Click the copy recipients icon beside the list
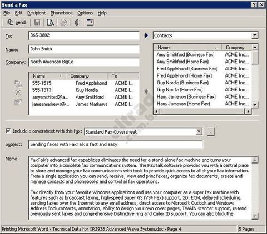 18,84
